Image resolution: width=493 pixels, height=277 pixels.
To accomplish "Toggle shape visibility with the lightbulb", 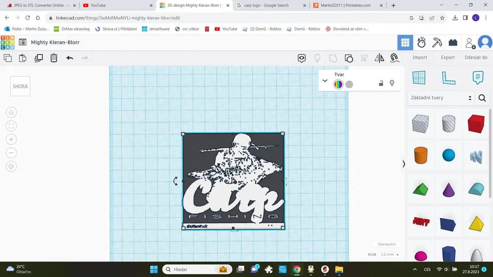I will click(x=392, y=83).
